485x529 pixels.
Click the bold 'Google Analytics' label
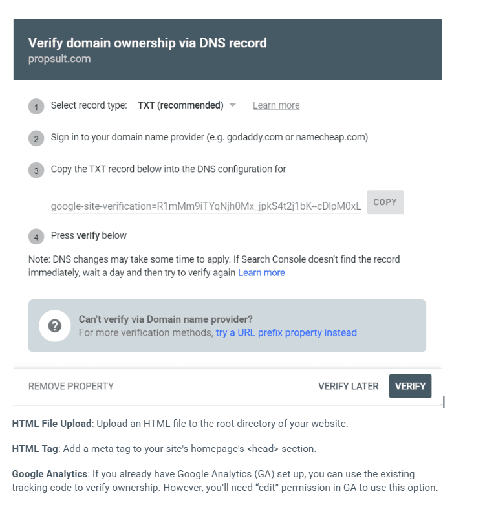(49, 474)
